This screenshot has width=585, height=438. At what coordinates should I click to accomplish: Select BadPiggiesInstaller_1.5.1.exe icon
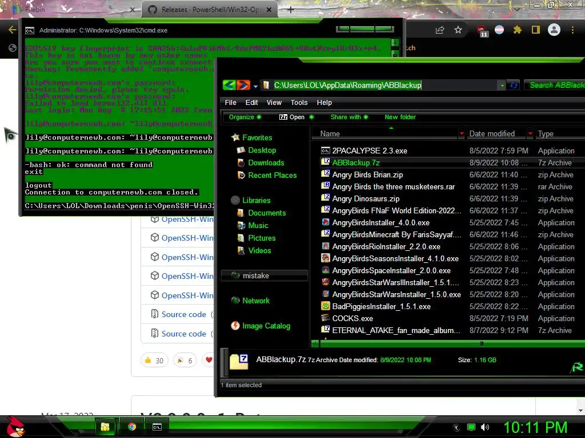(x=325, y=306)
